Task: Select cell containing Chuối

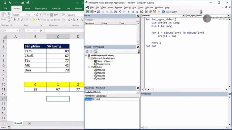Action: 35,56
